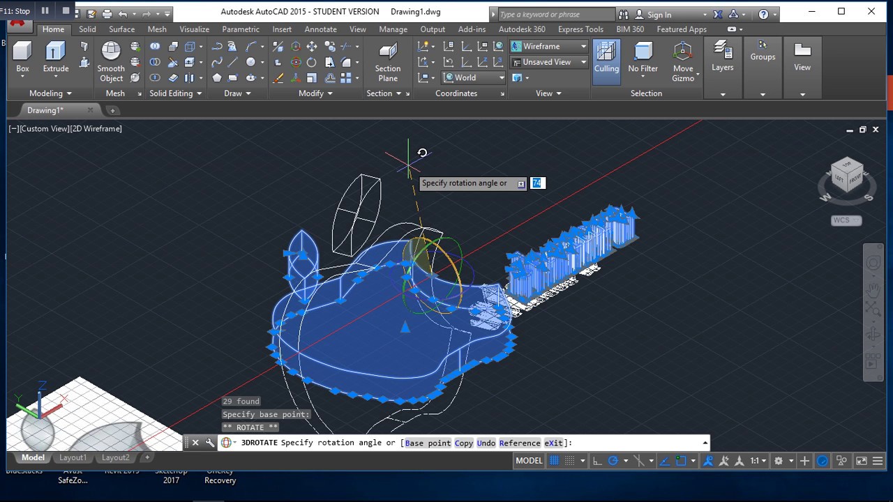Toggle the Culling selection button
Screen dimensions: 893x502
[x=606, y=61]
